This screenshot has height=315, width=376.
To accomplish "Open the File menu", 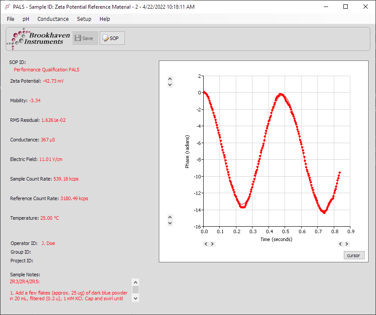I will (10, 19).
